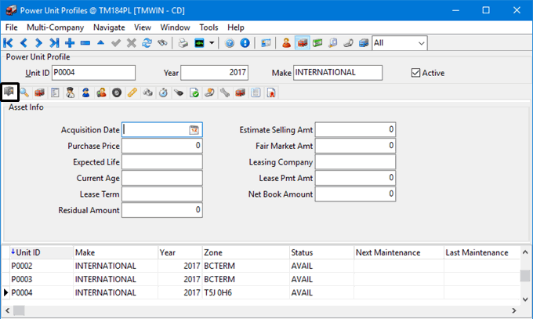Click the printer icon
The width and height of the screenshot is (533, 319).
(182, 42)
